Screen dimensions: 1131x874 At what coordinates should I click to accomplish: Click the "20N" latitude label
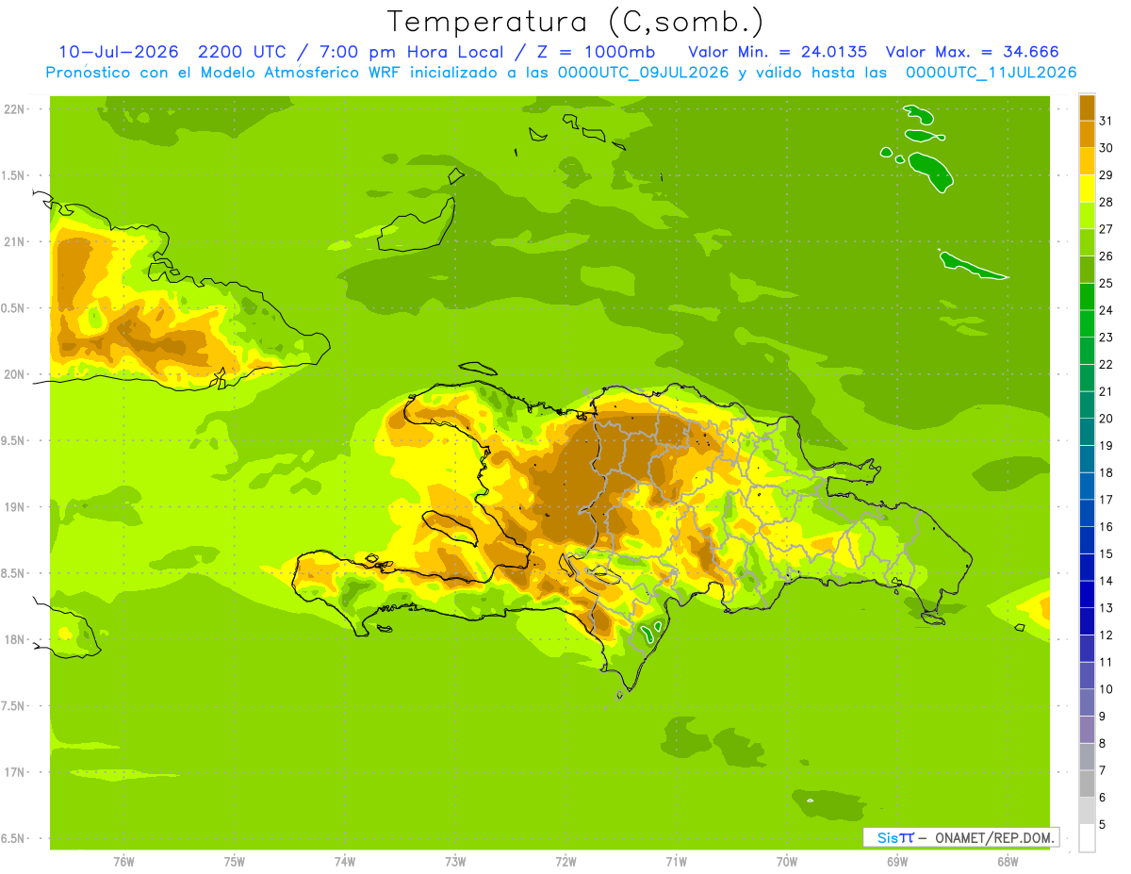(14, 374)
